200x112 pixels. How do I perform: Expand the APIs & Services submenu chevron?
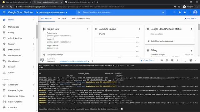(34, 38)
